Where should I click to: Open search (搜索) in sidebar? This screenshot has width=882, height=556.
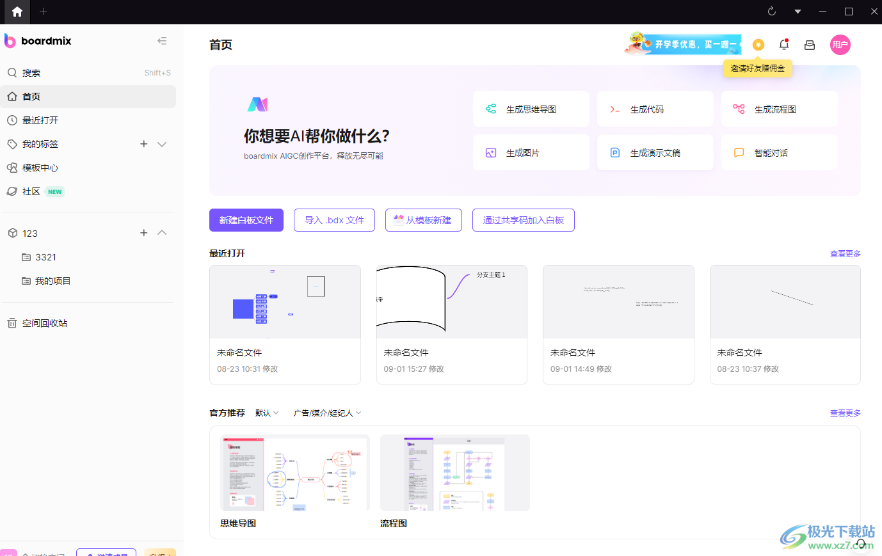(x=89, y=73)
